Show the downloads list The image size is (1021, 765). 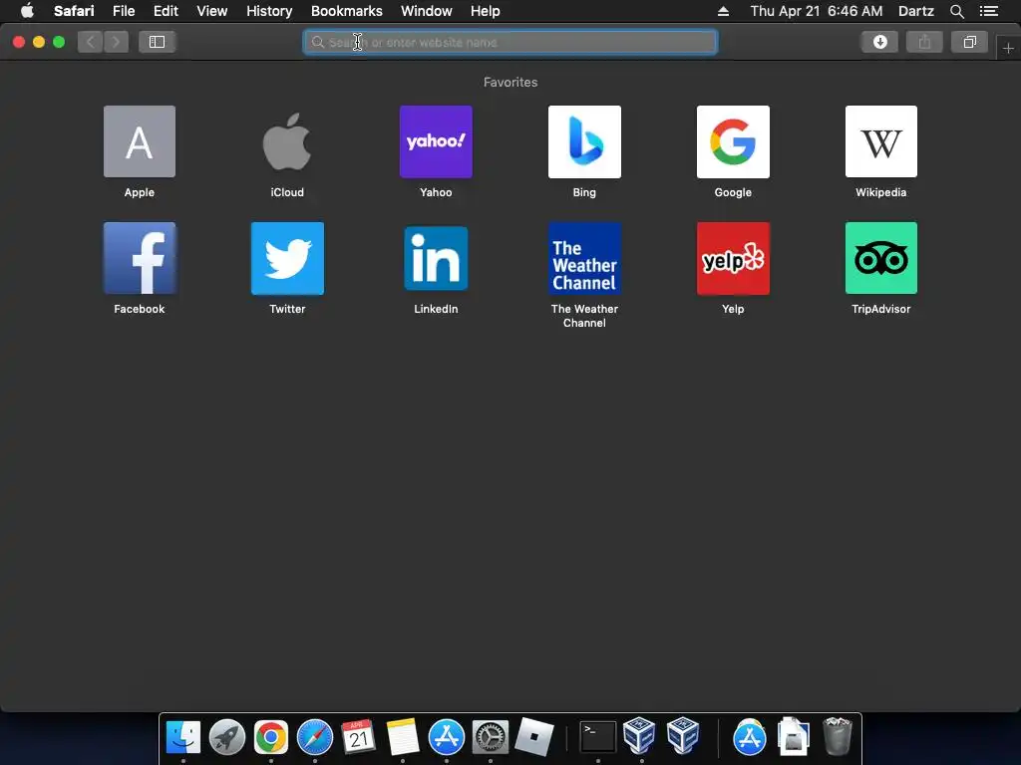point(879,42)
